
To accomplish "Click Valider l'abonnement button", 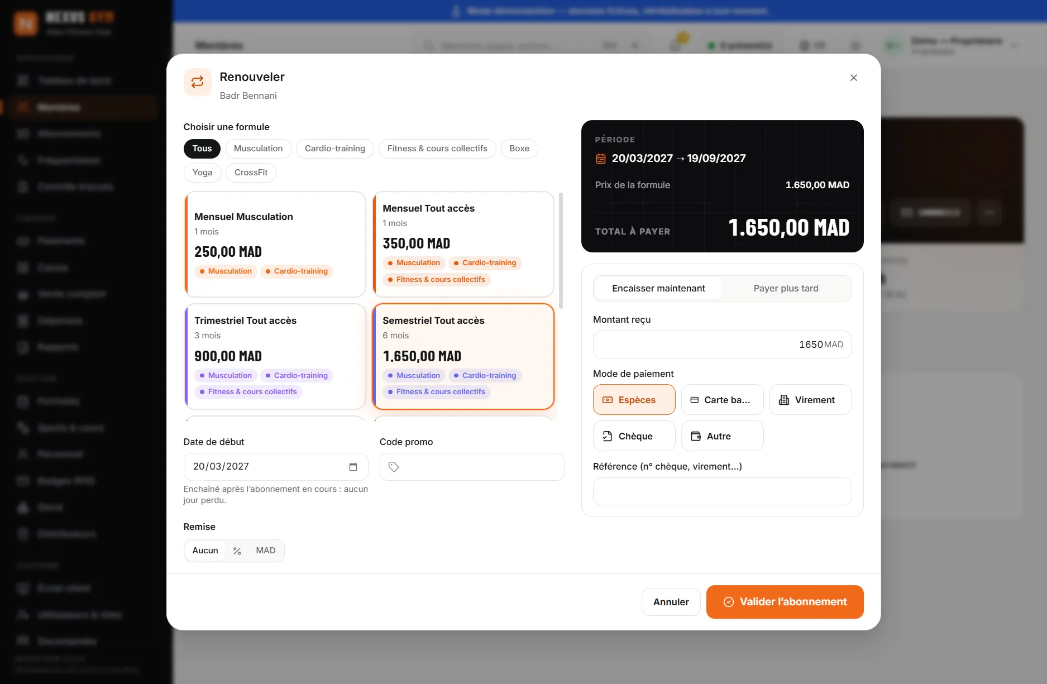I will (x=785, y=602).
